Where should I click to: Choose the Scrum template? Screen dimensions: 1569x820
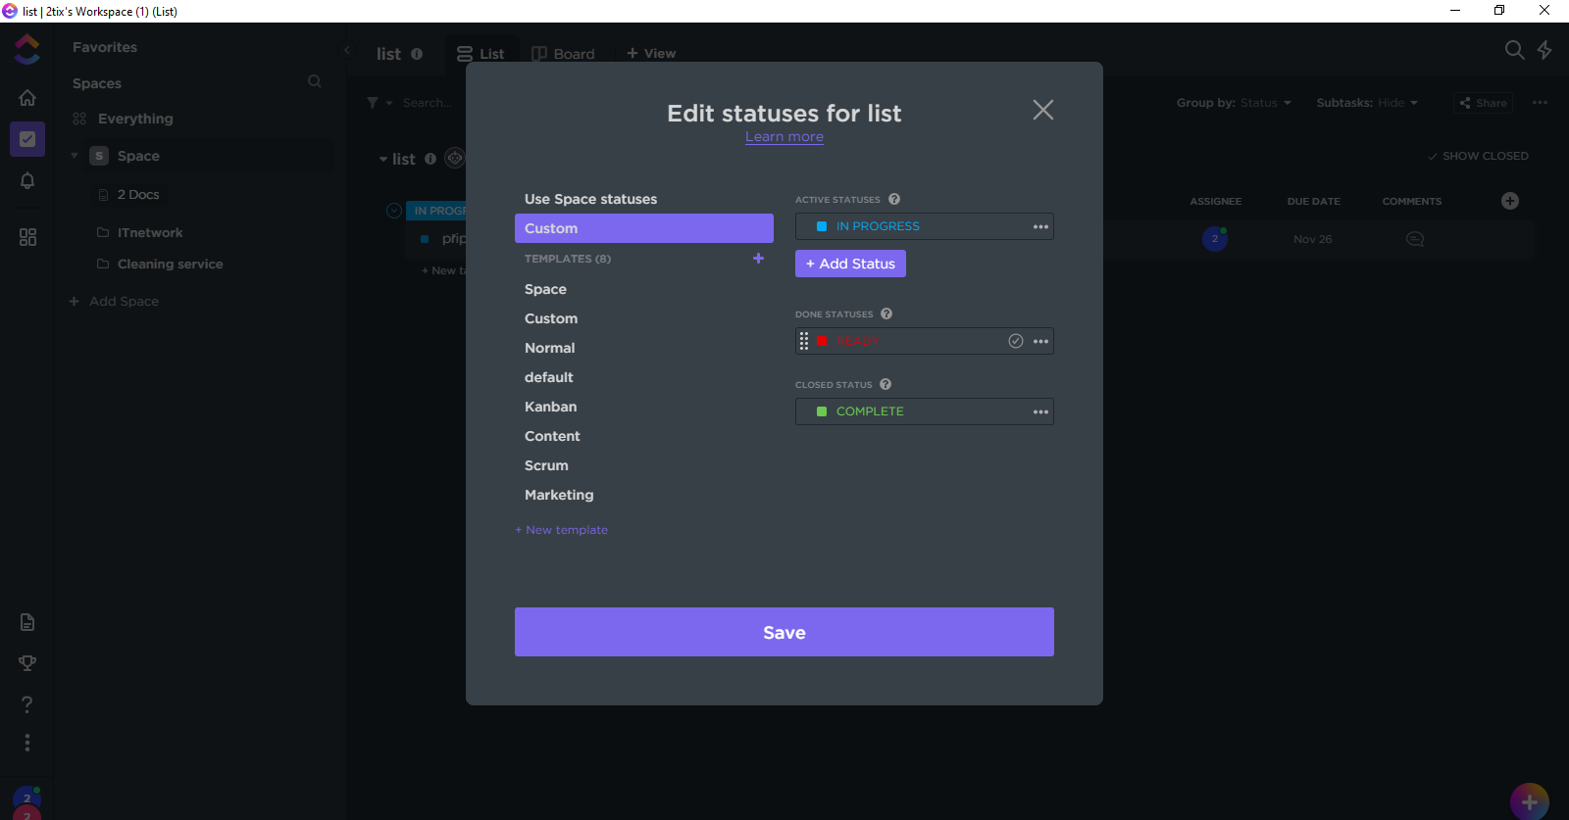(x=546, y=465)
